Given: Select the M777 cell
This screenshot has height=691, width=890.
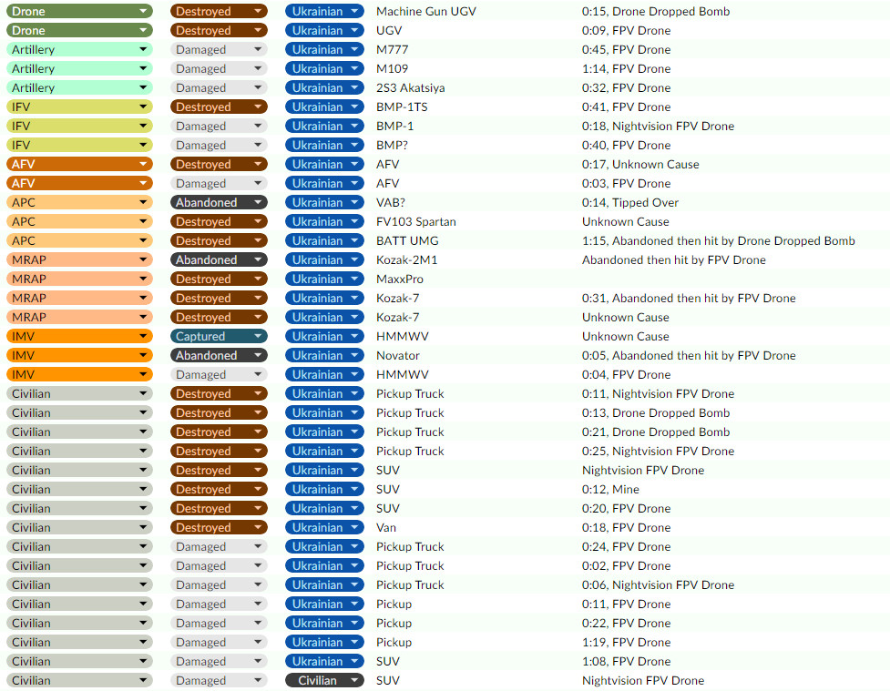Looking at the screenshot, I should pos(393,50).
